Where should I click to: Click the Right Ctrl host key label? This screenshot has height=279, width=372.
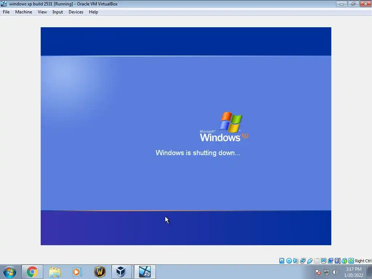pyautogui.click(x=363, y=261)
